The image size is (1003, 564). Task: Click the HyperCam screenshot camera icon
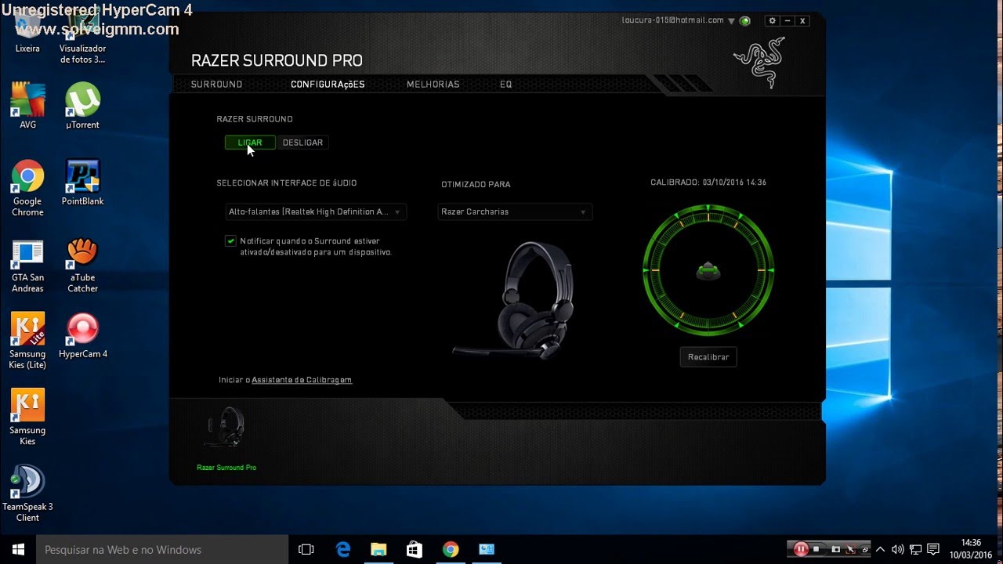pos(835,548)
